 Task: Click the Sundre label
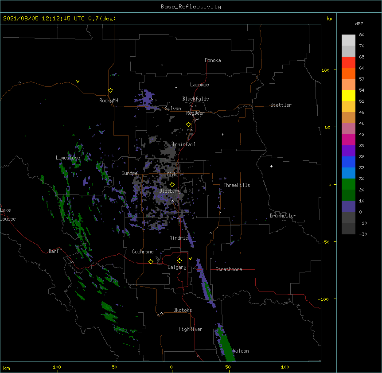(129, 173)
